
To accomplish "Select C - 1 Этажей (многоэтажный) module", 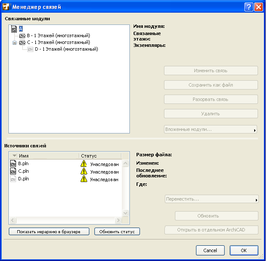I will point(59,42).
